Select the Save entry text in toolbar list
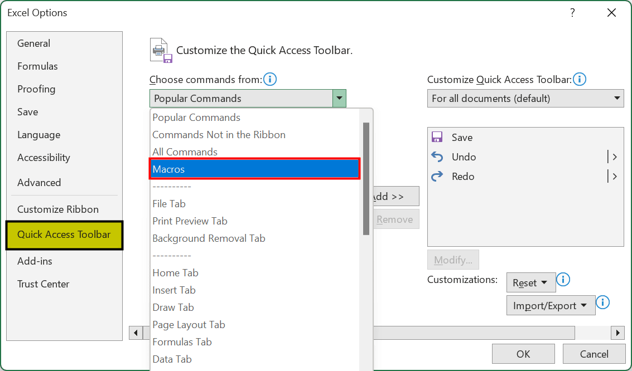The height and width of the screenshot is (371, 632). tap(462, 138)
